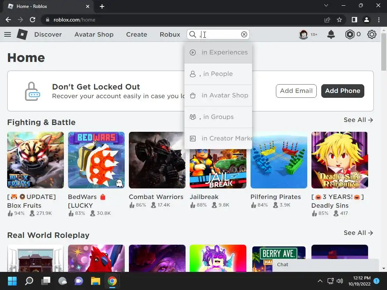Click the Combat Warriors title text

(x=156, y=197)
